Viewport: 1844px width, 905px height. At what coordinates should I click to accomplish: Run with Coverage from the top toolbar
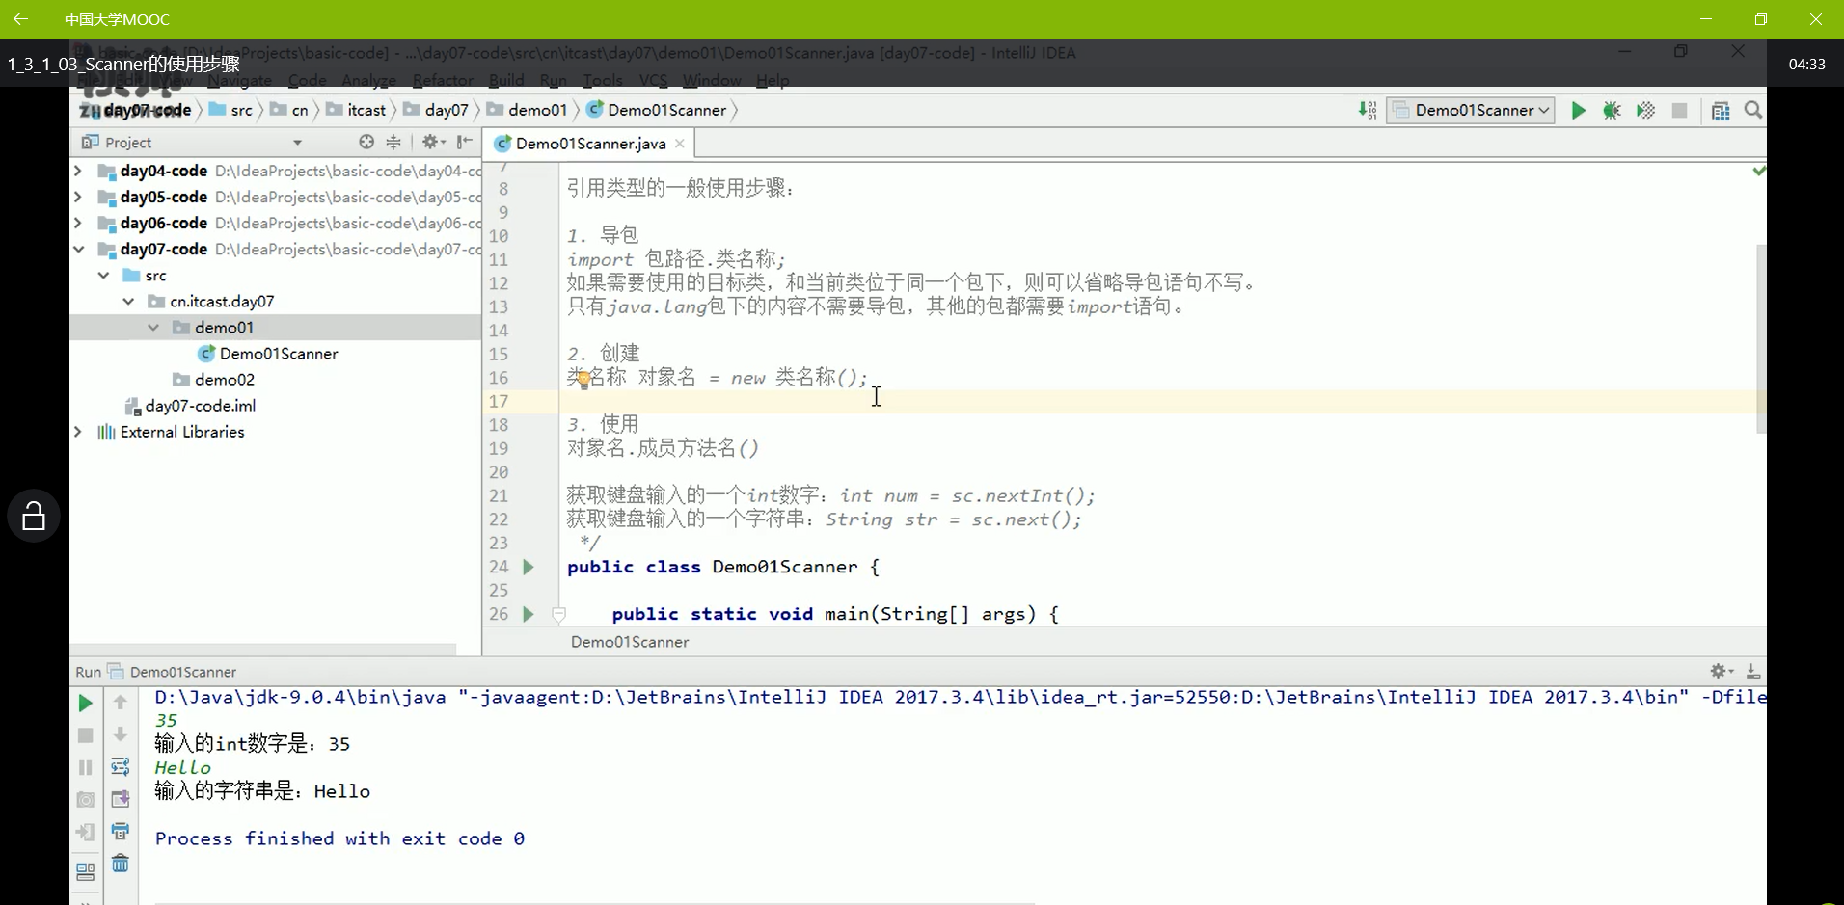[1645, 111]
